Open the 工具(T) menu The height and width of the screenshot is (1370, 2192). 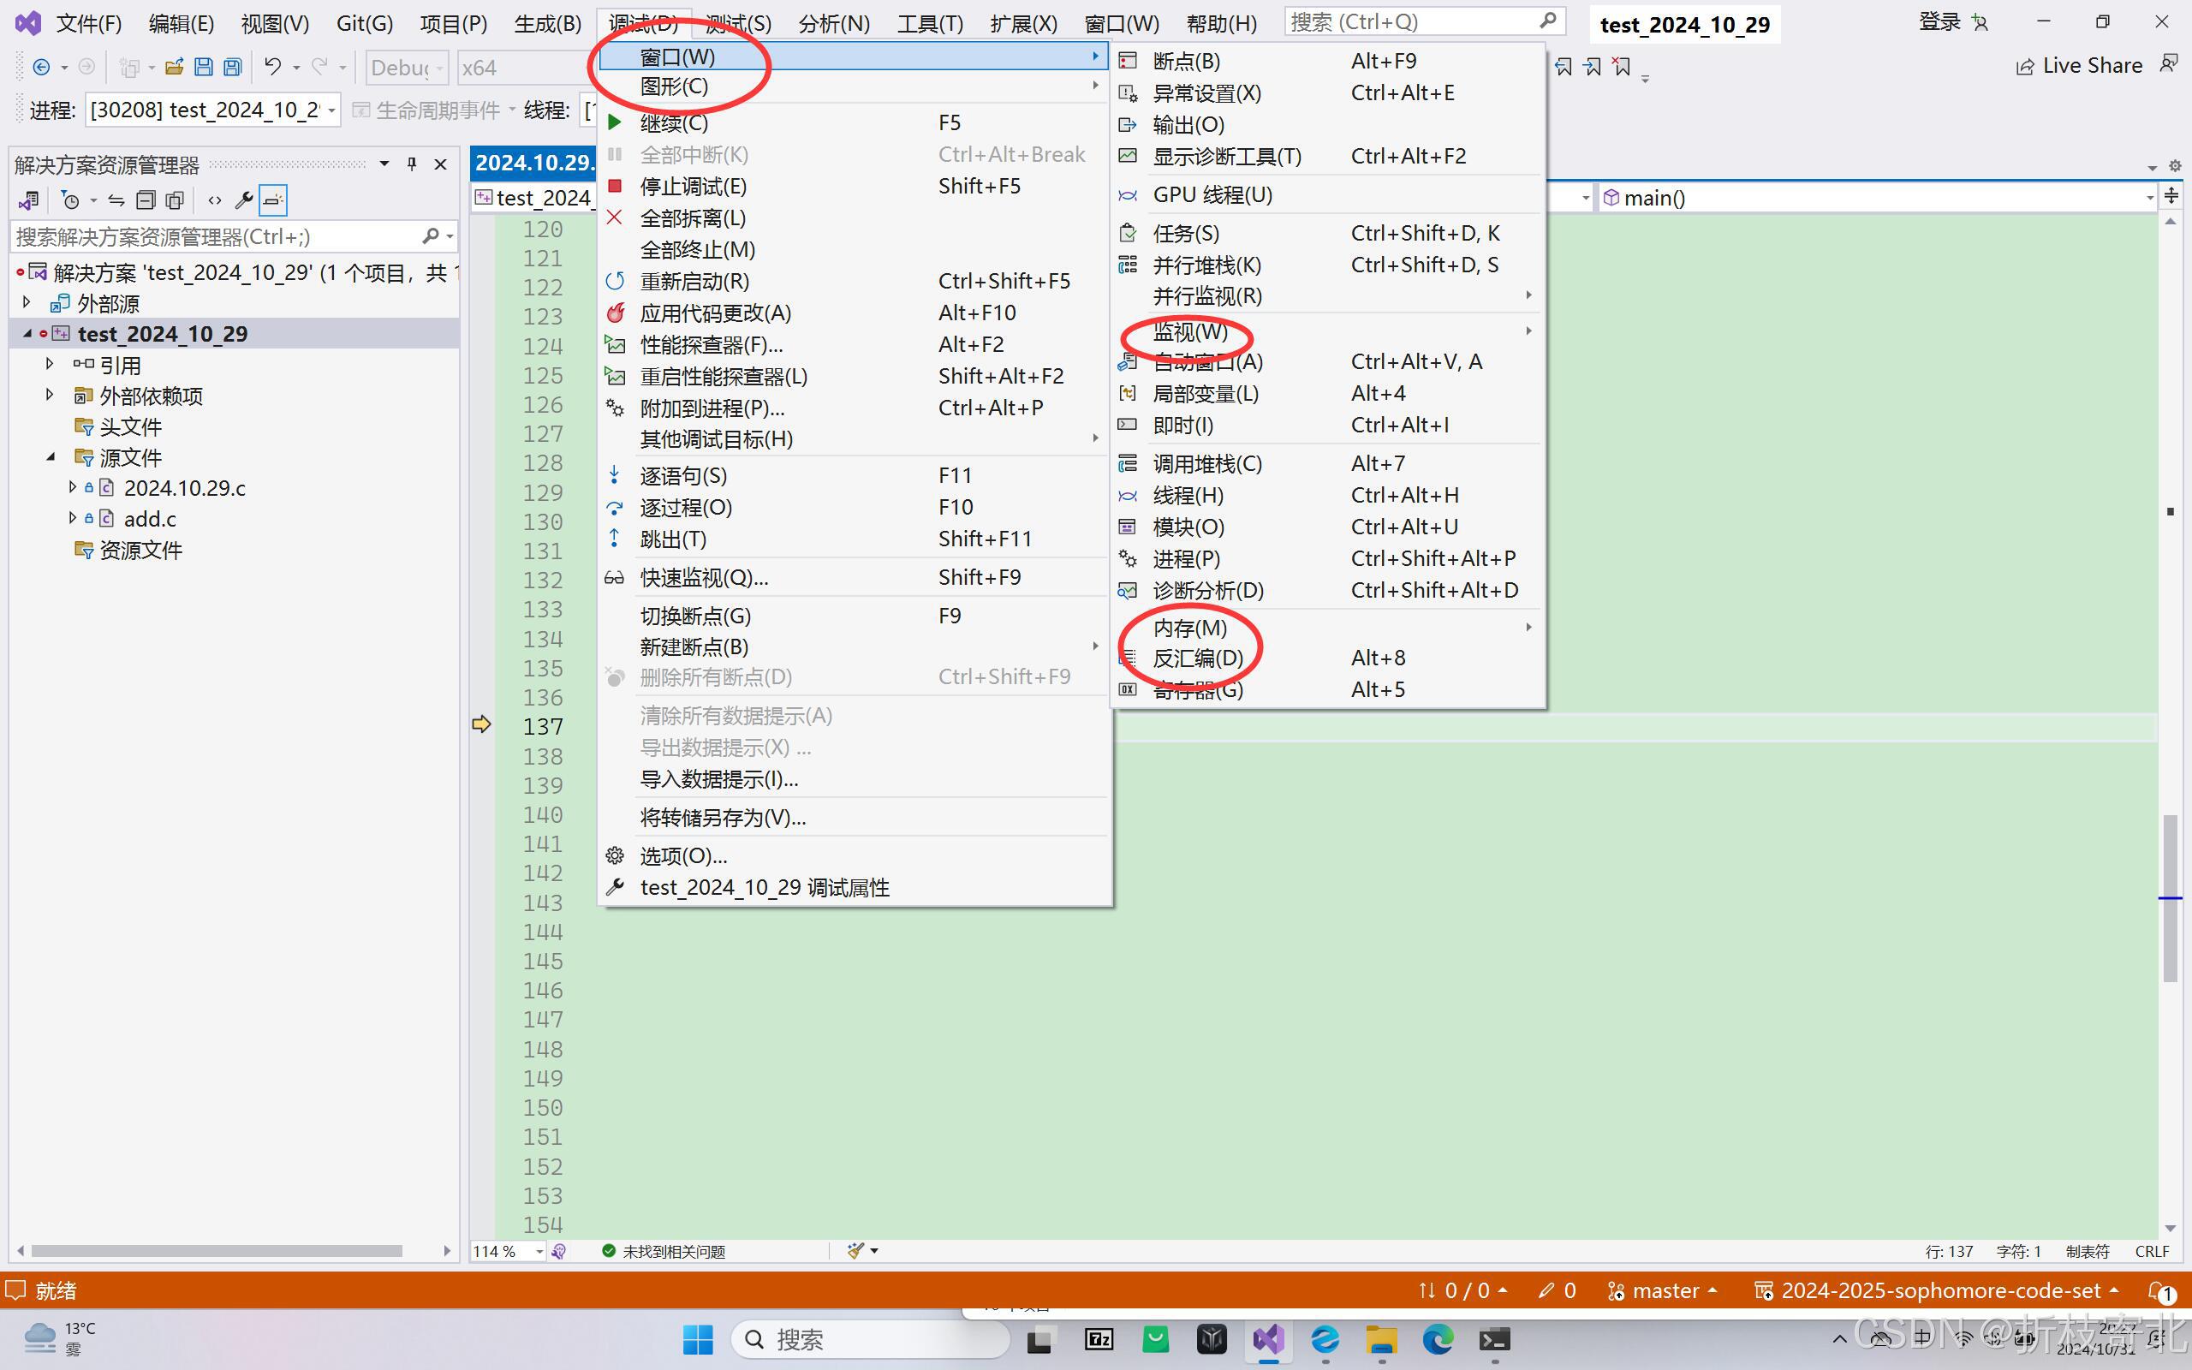click(x=930, y=24)
